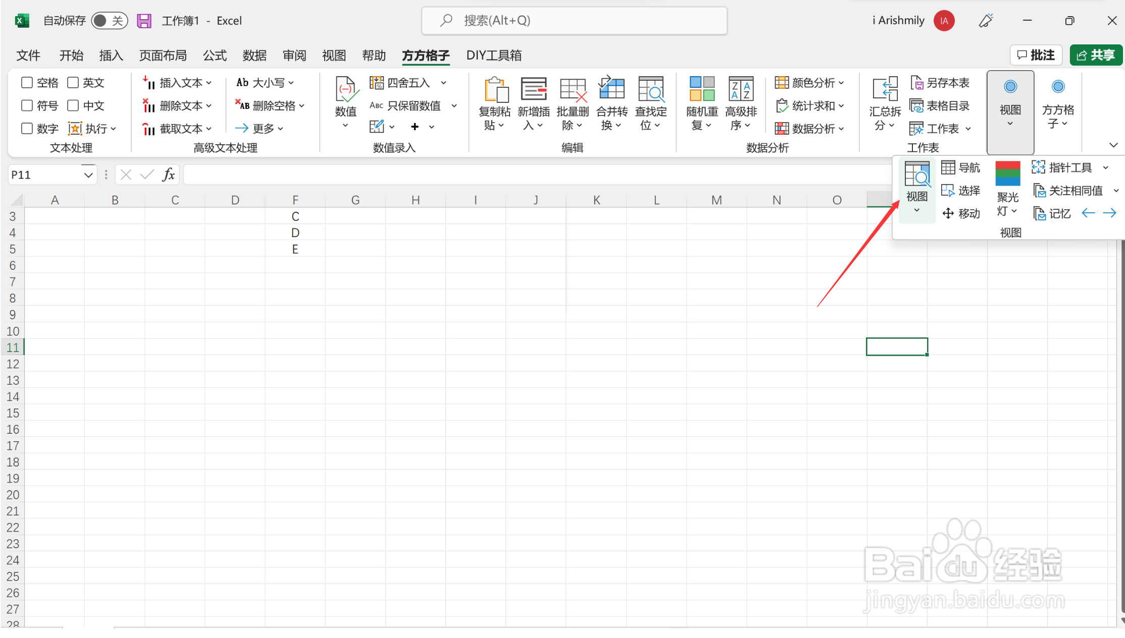
Task: Toggle the 自动保存 switch
Action: pos(109,21)
